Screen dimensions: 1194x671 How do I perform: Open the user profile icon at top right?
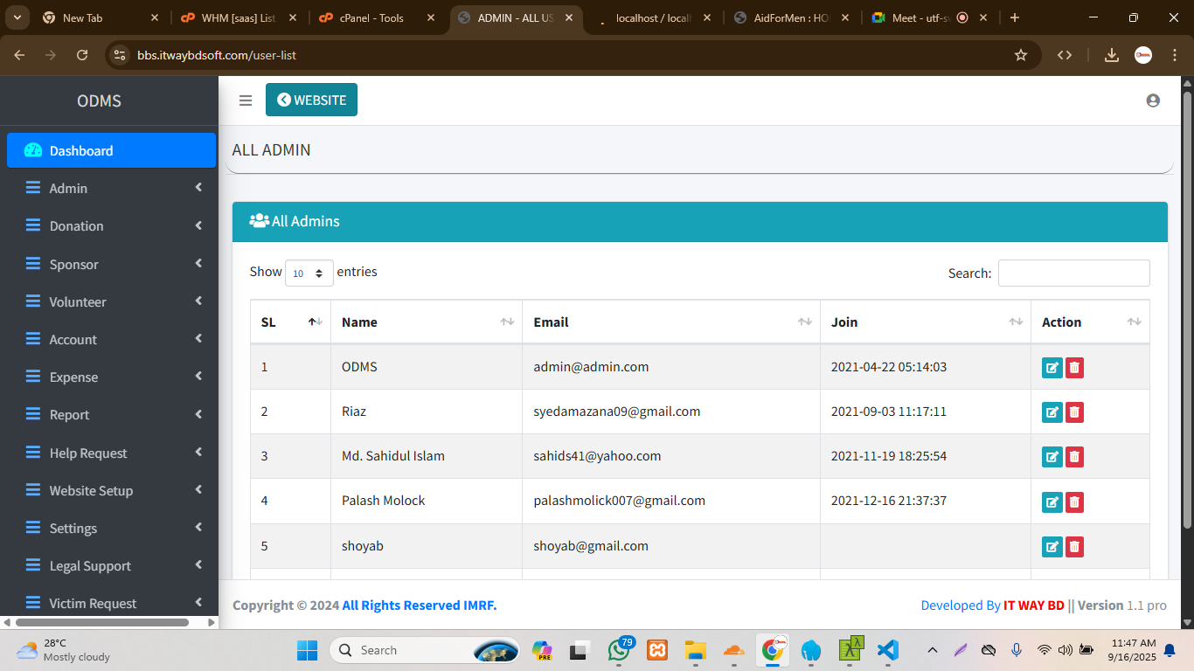[x=1152, y=100]
